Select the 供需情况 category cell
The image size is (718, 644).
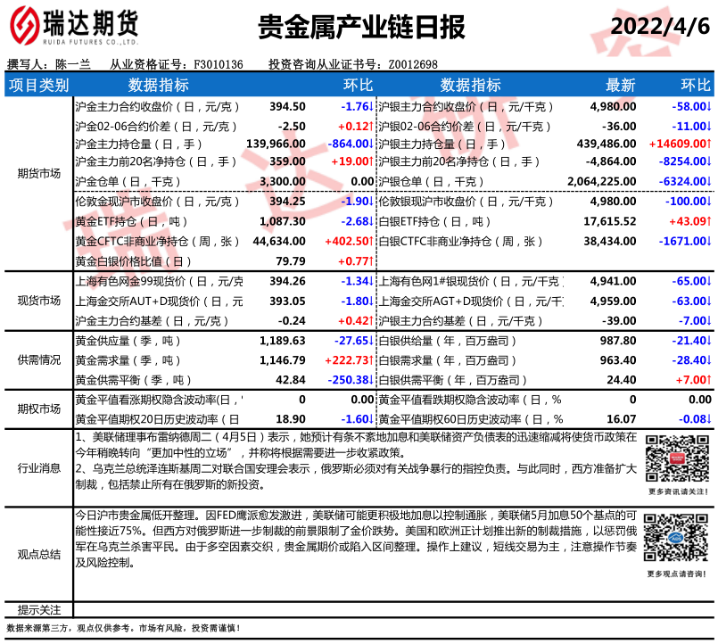pos(38,360)
